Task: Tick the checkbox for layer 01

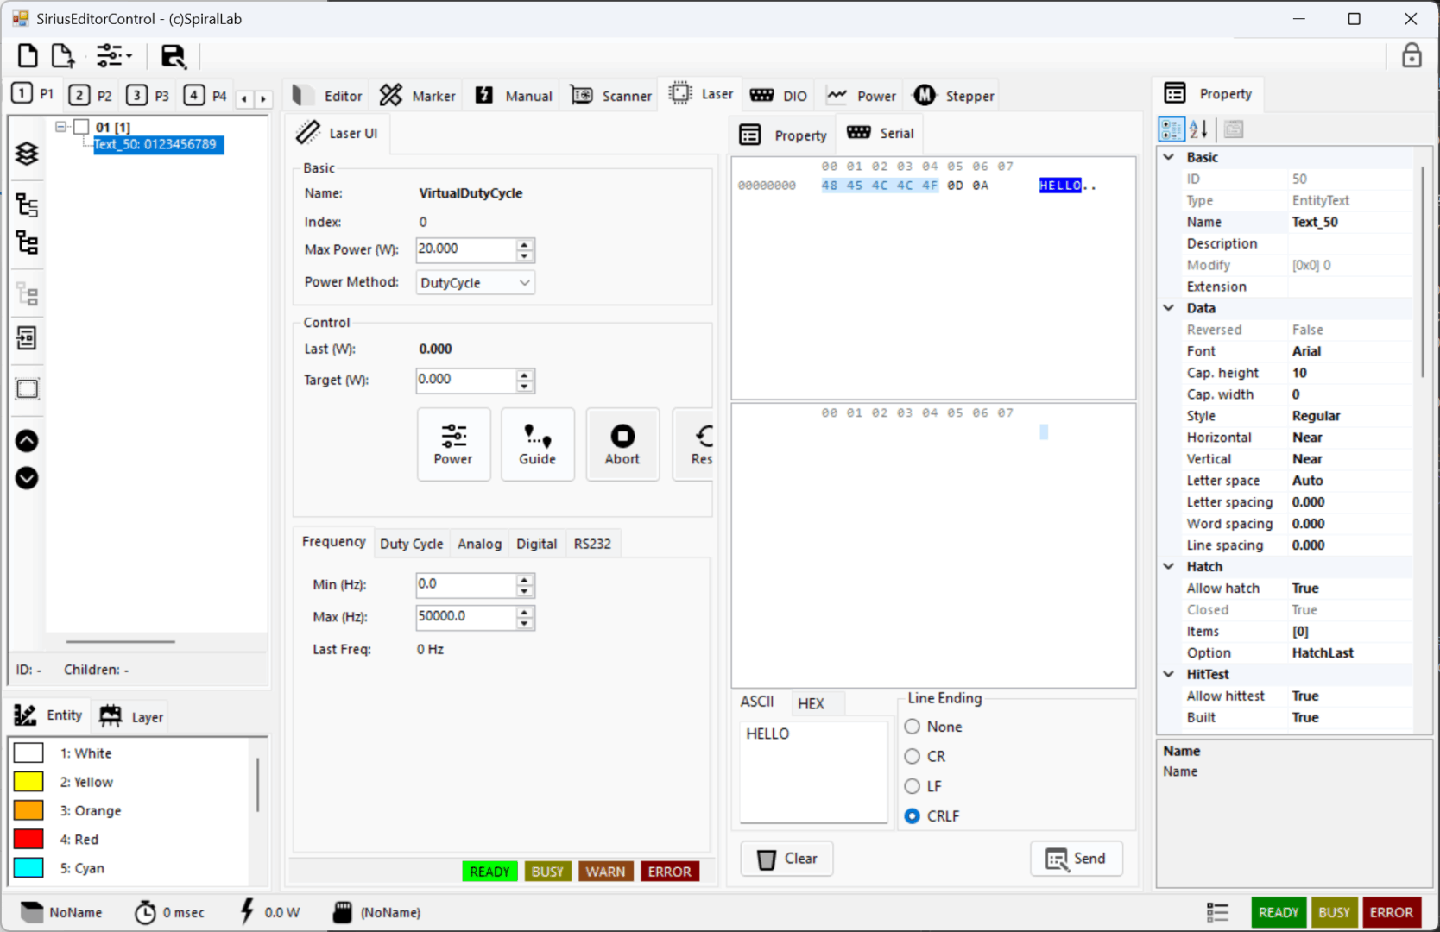Action: coord(81,127)
